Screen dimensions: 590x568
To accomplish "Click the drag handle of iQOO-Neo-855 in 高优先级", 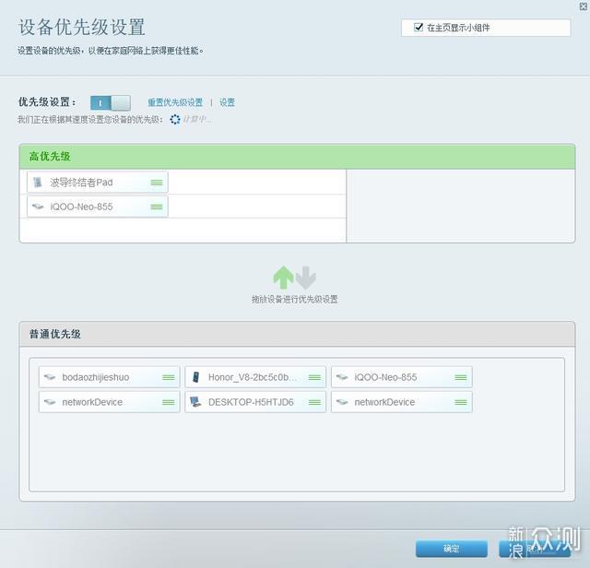I will pos(157,207).
